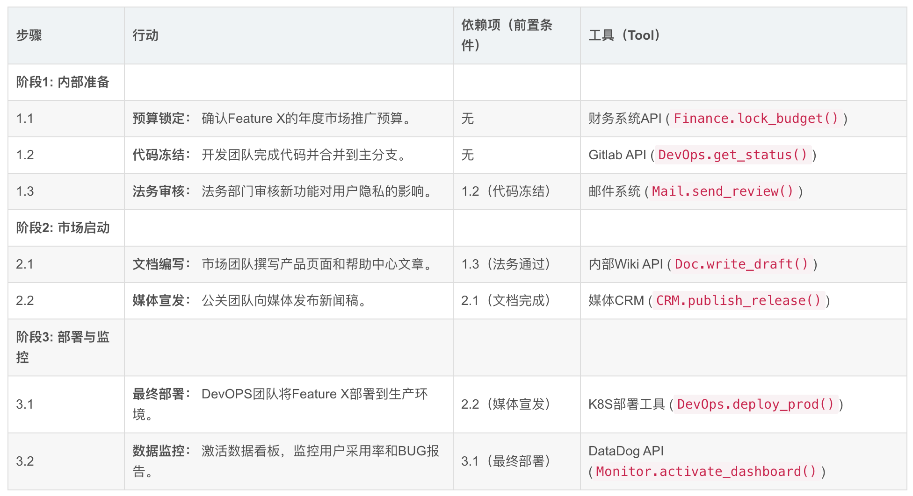
Task: Click the Doc.write_draft() code snippet
Action: click(x=741, y=264)
